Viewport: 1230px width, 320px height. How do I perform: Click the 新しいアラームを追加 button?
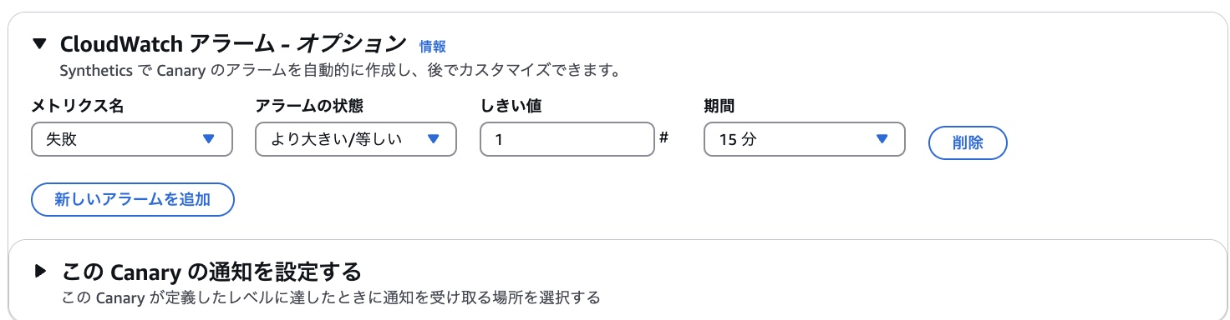[132, 199]
